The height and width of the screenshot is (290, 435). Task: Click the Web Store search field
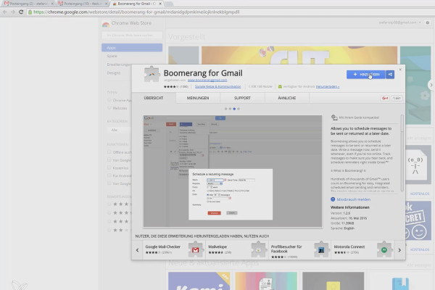[132, 36]
